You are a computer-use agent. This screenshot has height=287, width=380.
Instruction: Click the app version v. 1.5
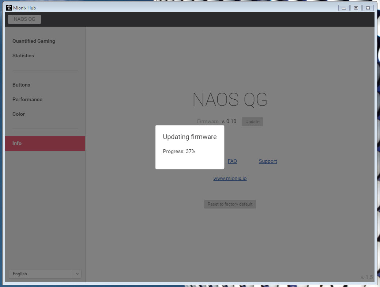[x=367, y=277]
